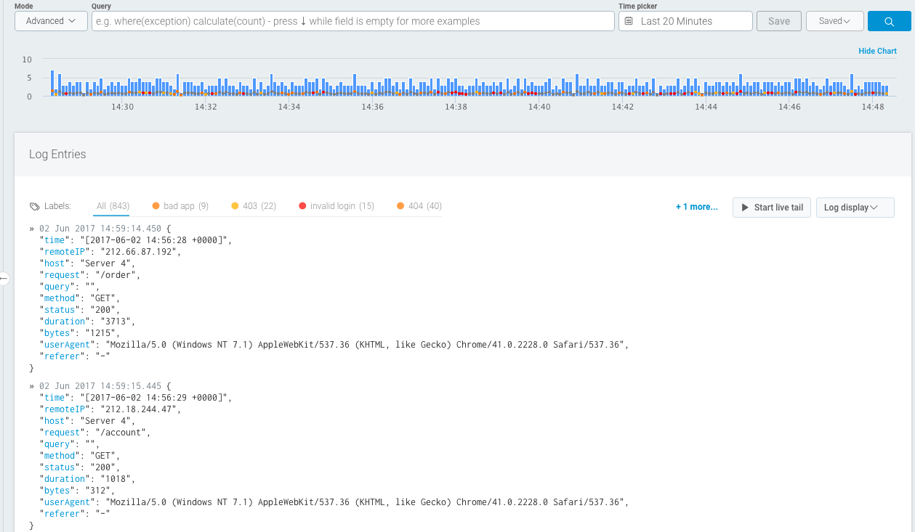Filter by the 403 label
The height and width of the screenshot is (532, 915).
pyautogui.click(x=254, y=206)
